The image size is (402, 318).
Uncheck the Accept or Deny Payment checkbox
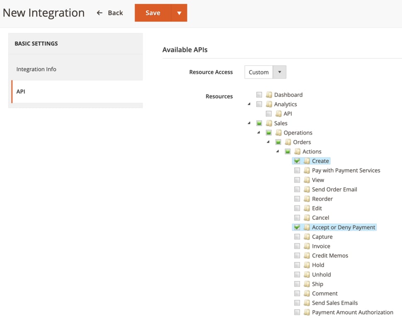297,227
